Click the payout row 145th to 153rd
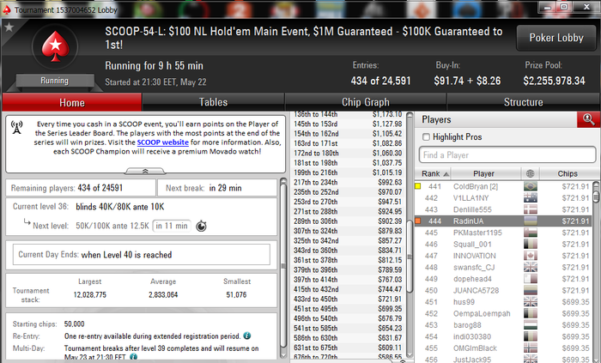This screenshot has width=601, height=363. pos(348,124)
